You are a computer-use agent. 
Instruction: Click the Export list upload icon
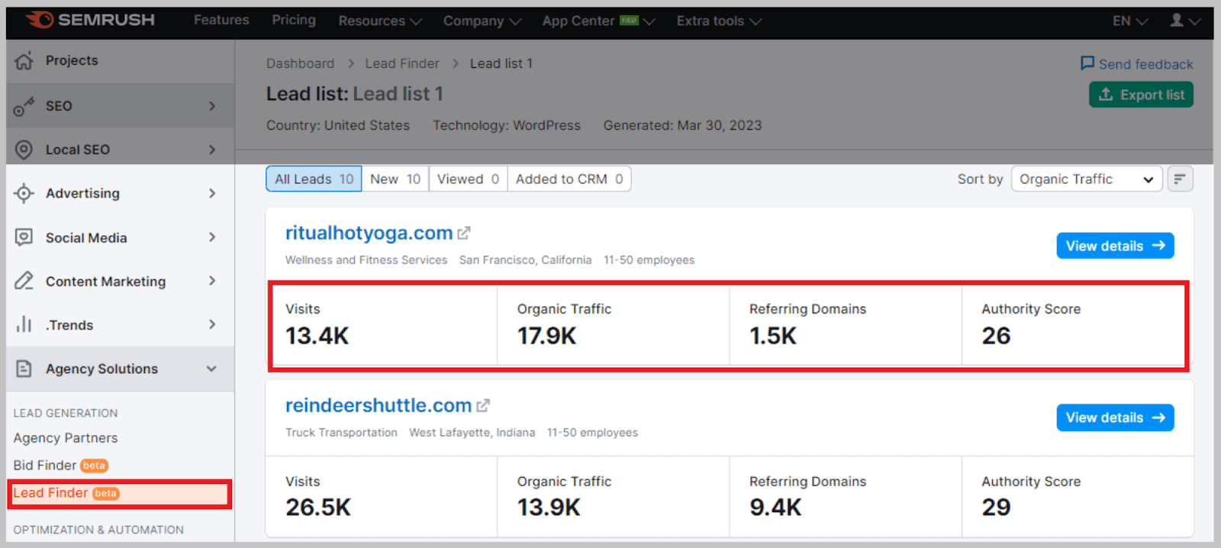[x=1106, y=95]
